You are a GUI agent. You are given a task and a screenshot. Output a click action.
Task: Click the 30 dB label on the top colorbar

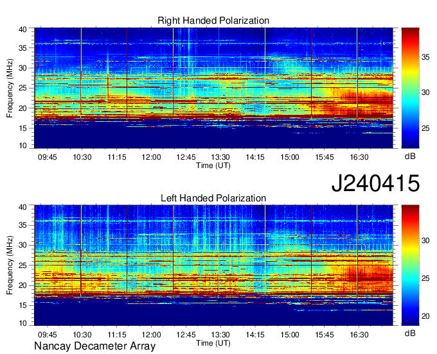click(x=425, y=92)
